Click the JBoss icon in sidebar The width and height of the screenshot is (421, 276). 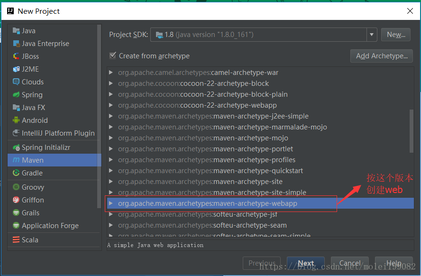point(16,56)
